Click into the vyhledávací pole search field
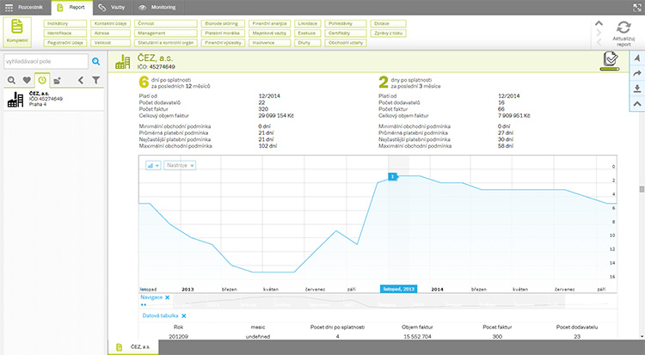The image size is (645, 355). click(46, 61)
